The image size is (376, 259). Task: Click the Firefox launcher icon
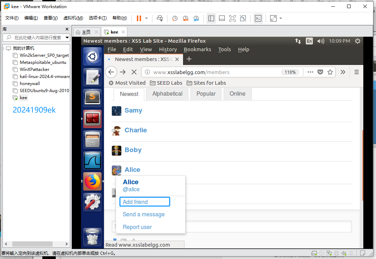click(92, 181)
